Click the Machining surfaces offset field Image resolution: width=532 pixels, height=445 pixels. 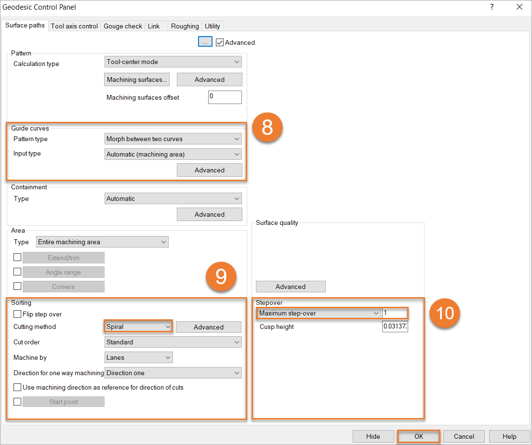[x=225, y=97]
